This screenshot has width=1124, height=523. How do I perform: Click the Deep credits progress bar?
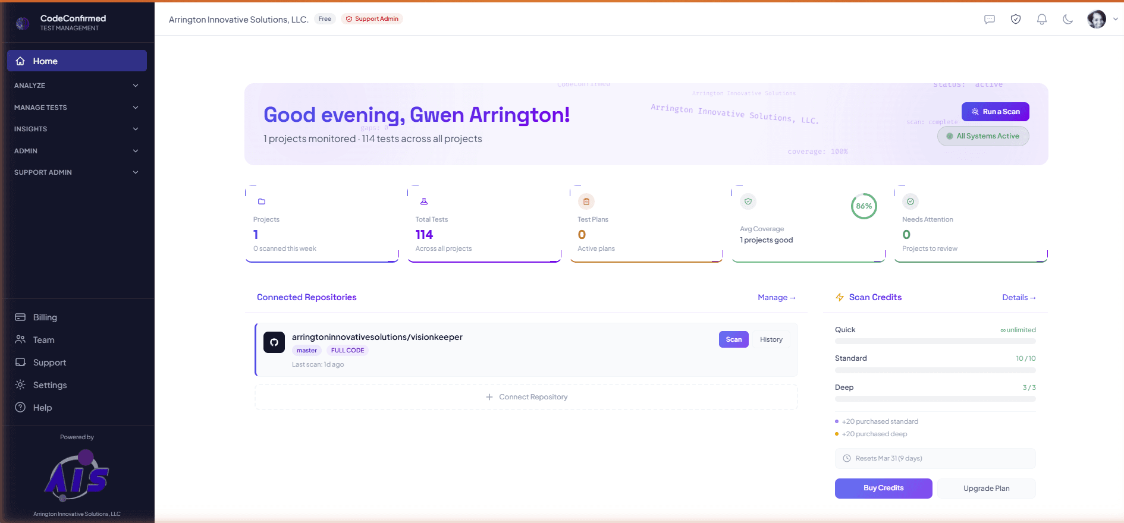point(935,399)
